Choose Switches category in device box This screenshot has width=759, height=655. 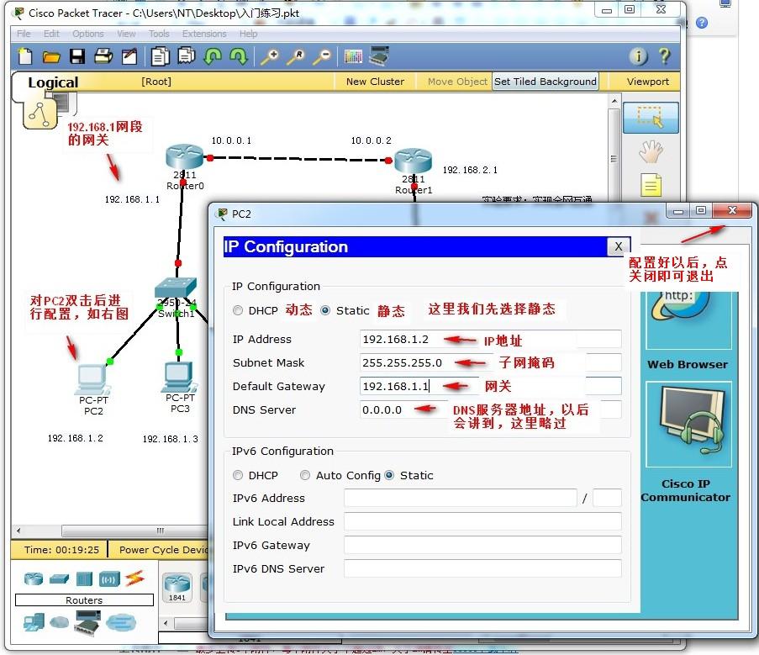[x=59, y=578]
